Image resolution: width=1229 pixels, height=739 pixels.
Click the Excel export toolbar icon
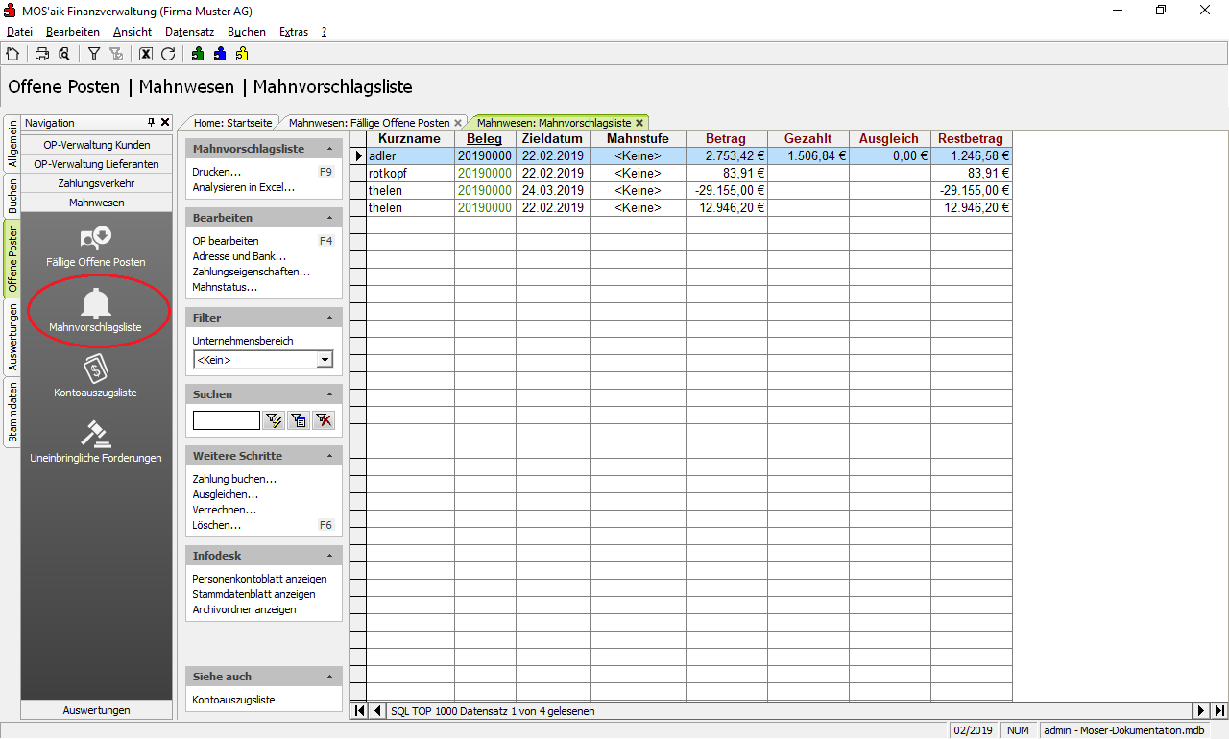(x=146, y=54)
